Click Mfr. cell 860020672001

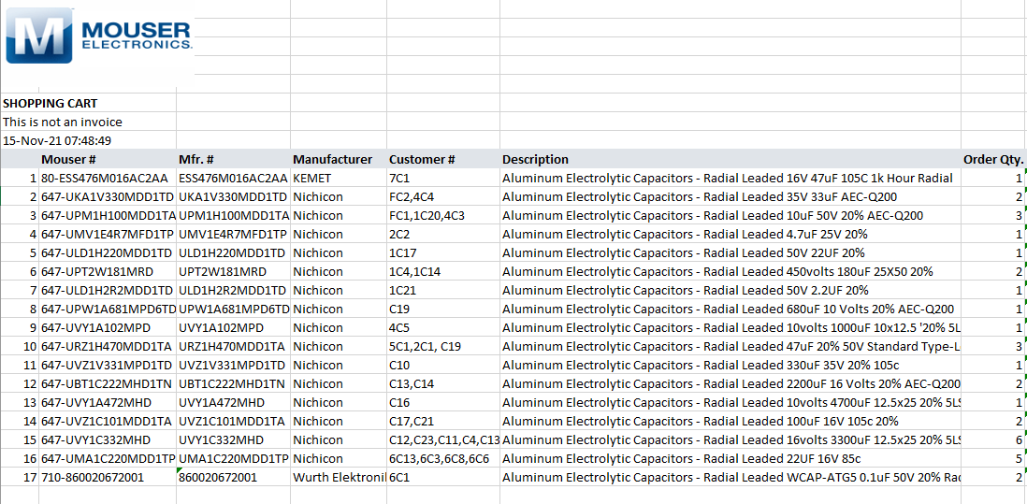(218, 478)
